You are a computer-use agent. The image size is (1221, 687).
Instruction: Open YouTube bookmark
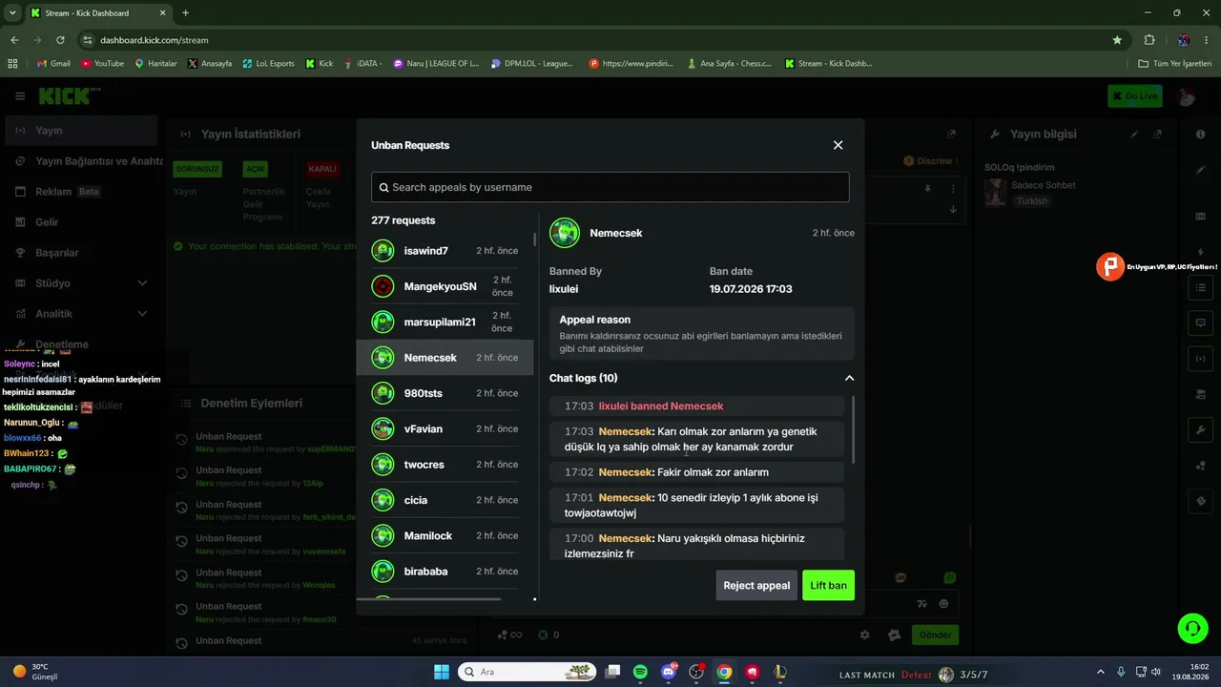coord(103,64)
